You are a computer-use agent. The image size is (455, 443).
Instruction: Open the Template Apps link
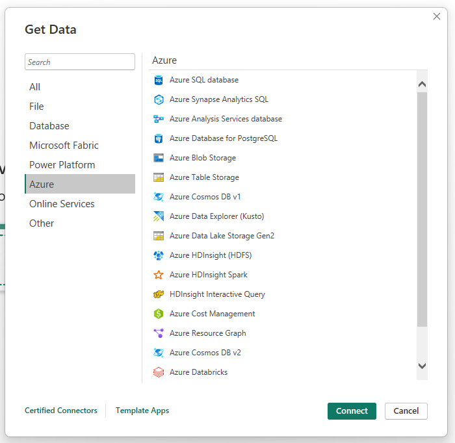[142, 411]
